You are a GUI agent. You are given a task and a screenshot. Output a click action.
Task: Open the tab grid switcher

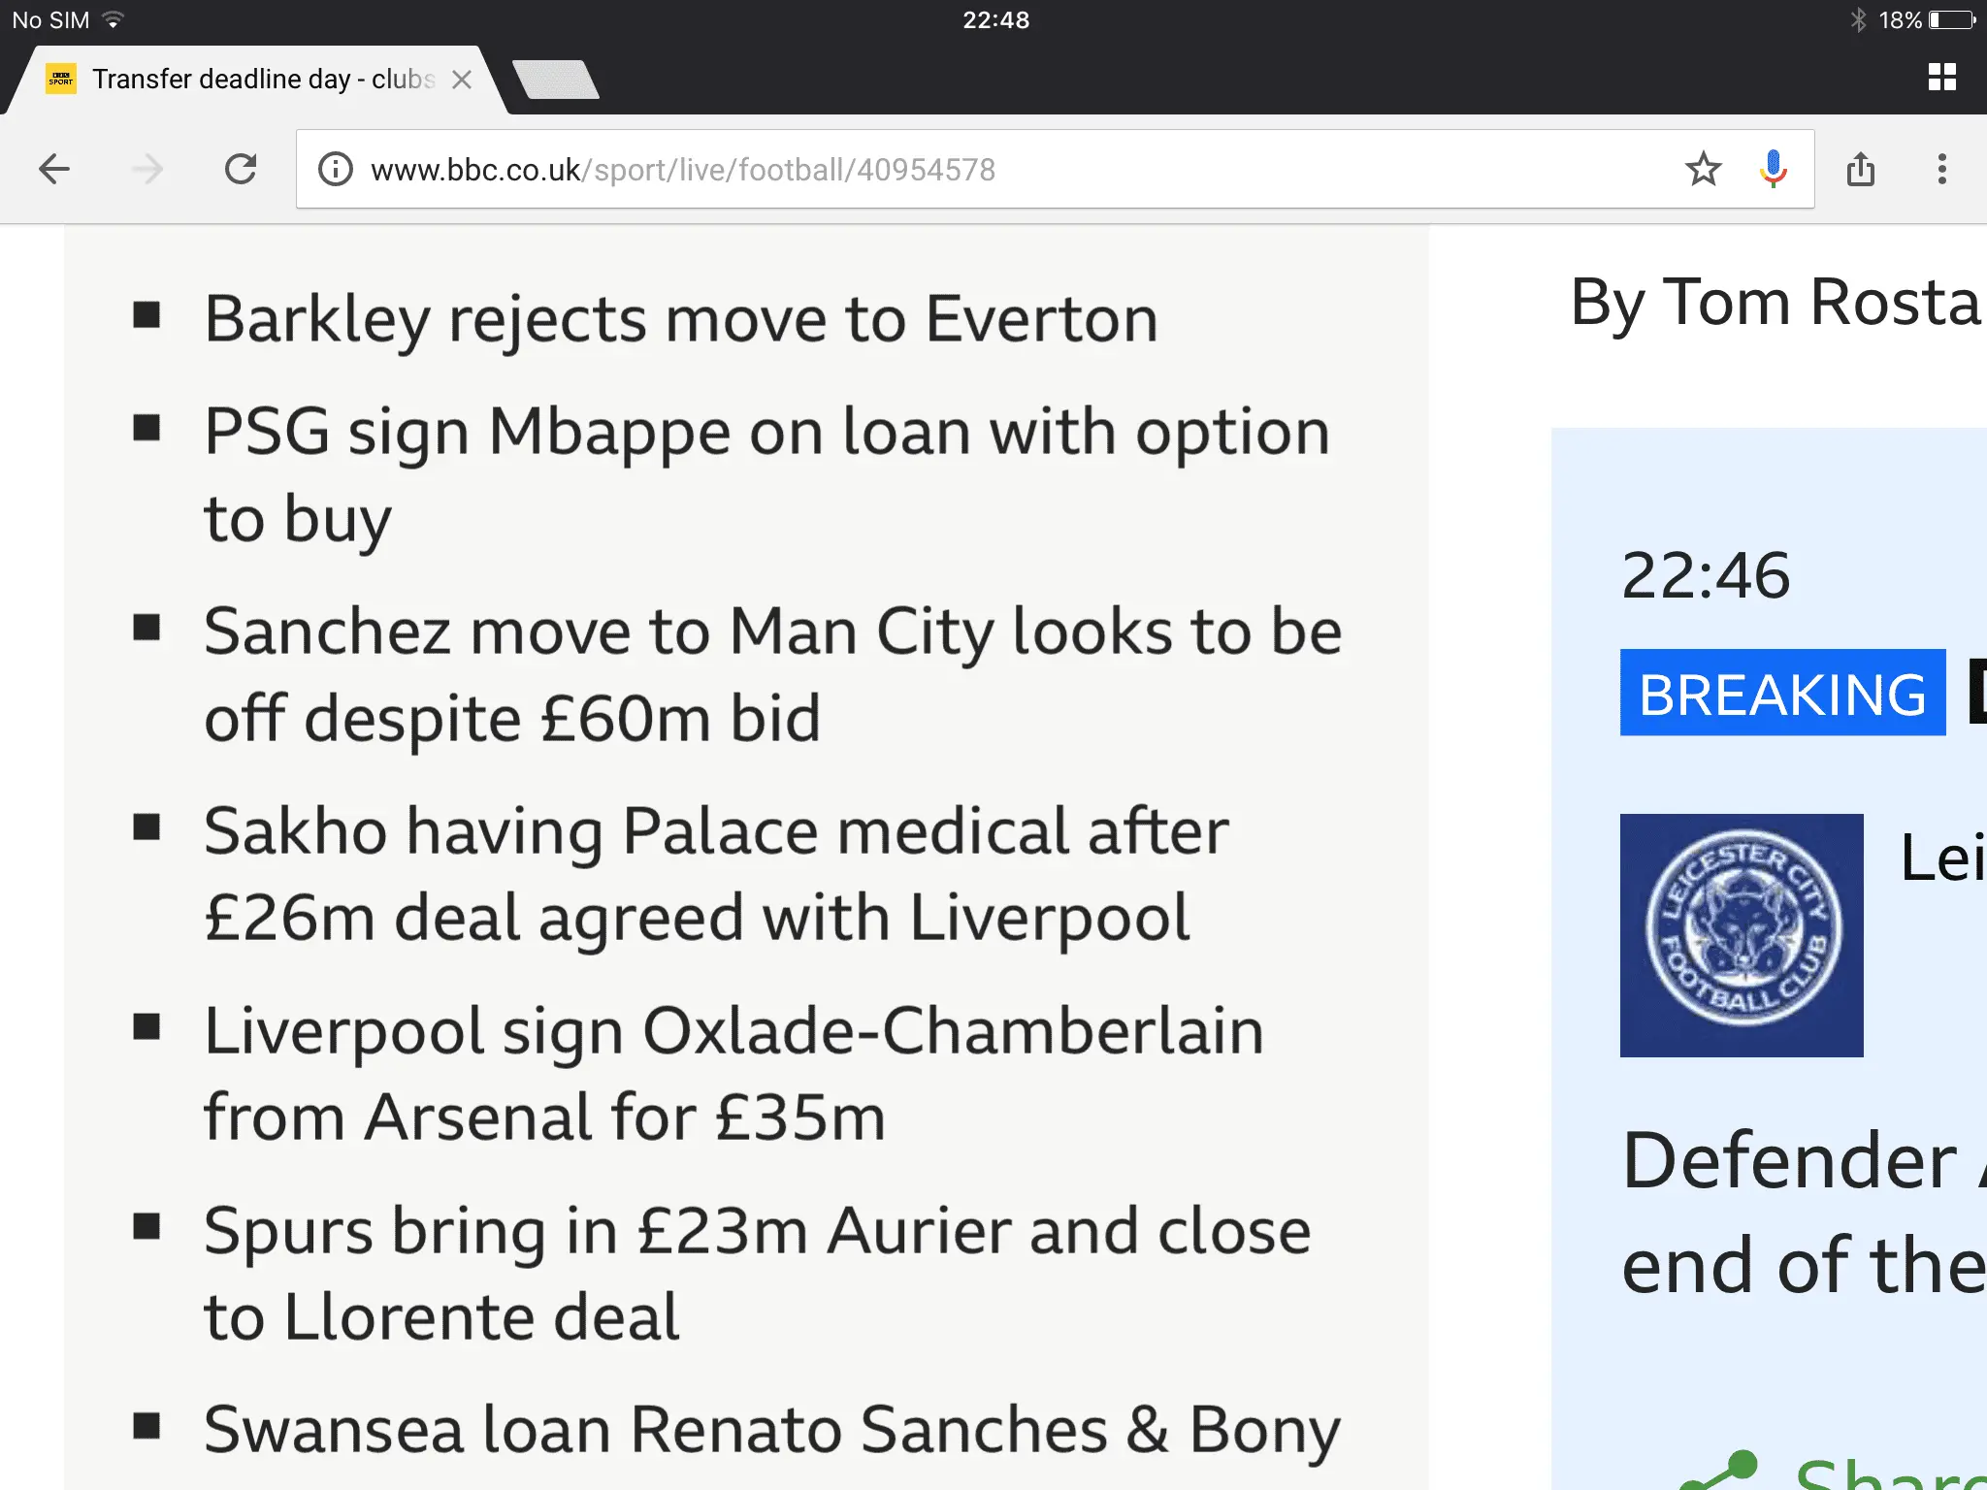pyautogui.click(x=1941, y=78)
